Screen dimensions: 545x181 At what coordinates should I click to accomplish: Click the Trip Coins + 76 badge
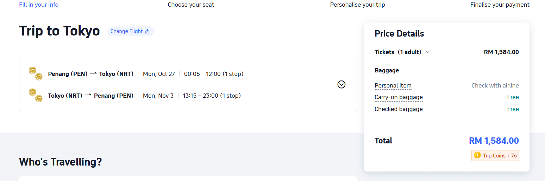point(495,155)
